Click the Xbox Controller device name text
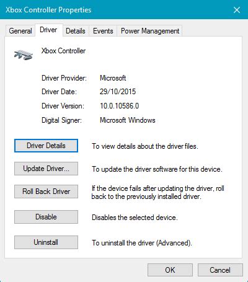This screenshot has width=248, height=282. point(63,51)
